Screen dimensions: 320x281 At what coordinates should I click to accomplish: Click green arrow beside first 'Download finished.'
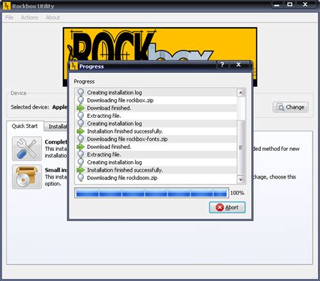coord(80,108)
